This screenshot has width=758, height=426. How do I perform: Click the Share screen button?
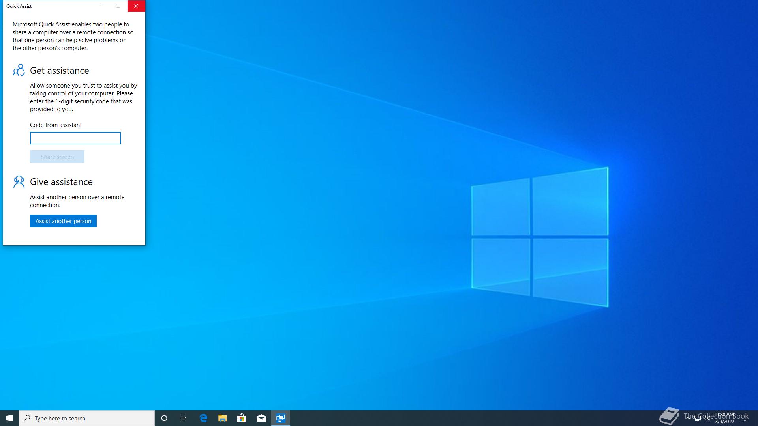57,157
